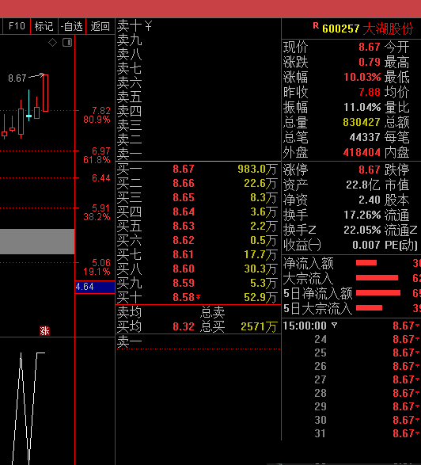Image resolution: width=421 pixels, height=465 pixels.
Task: Click the 净流入额 red bar
Action: click(366, 263)
